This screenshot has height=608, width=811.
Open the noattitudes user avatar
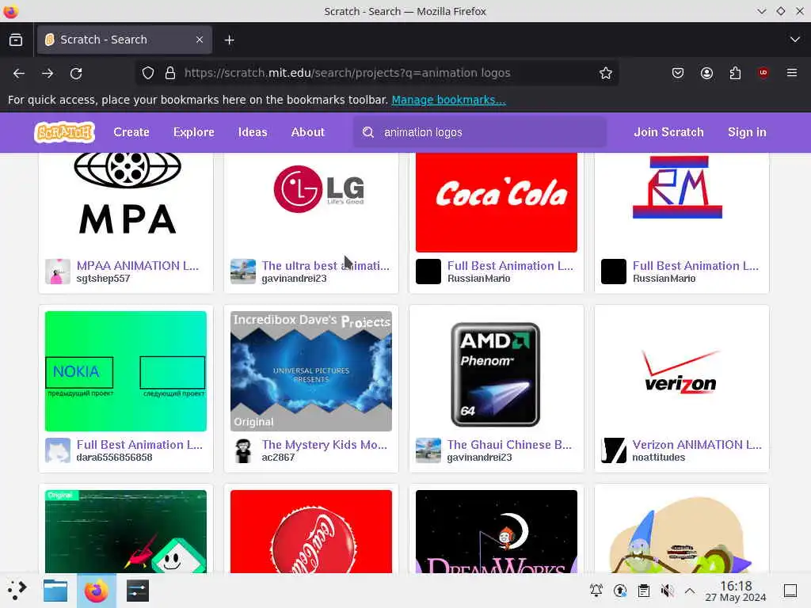pos(614,450)
